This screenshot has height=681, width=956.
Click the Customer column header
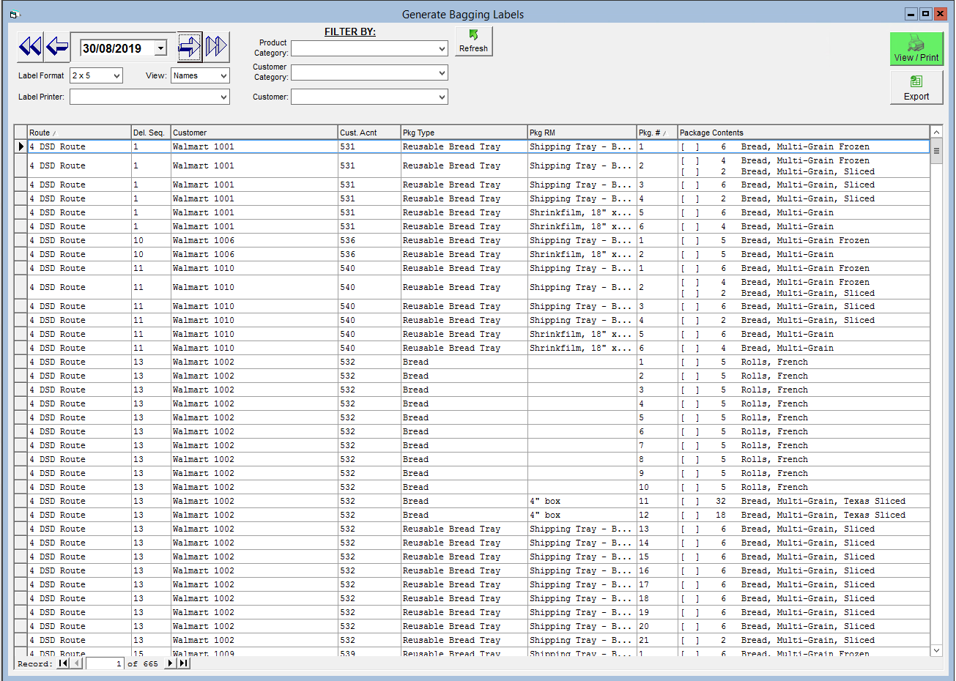[254, 133]
